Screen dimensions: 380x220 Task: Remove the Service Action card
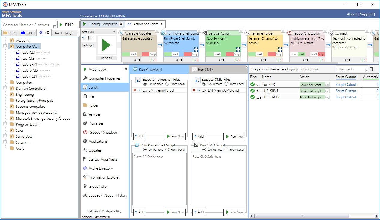tap(241, 31)
